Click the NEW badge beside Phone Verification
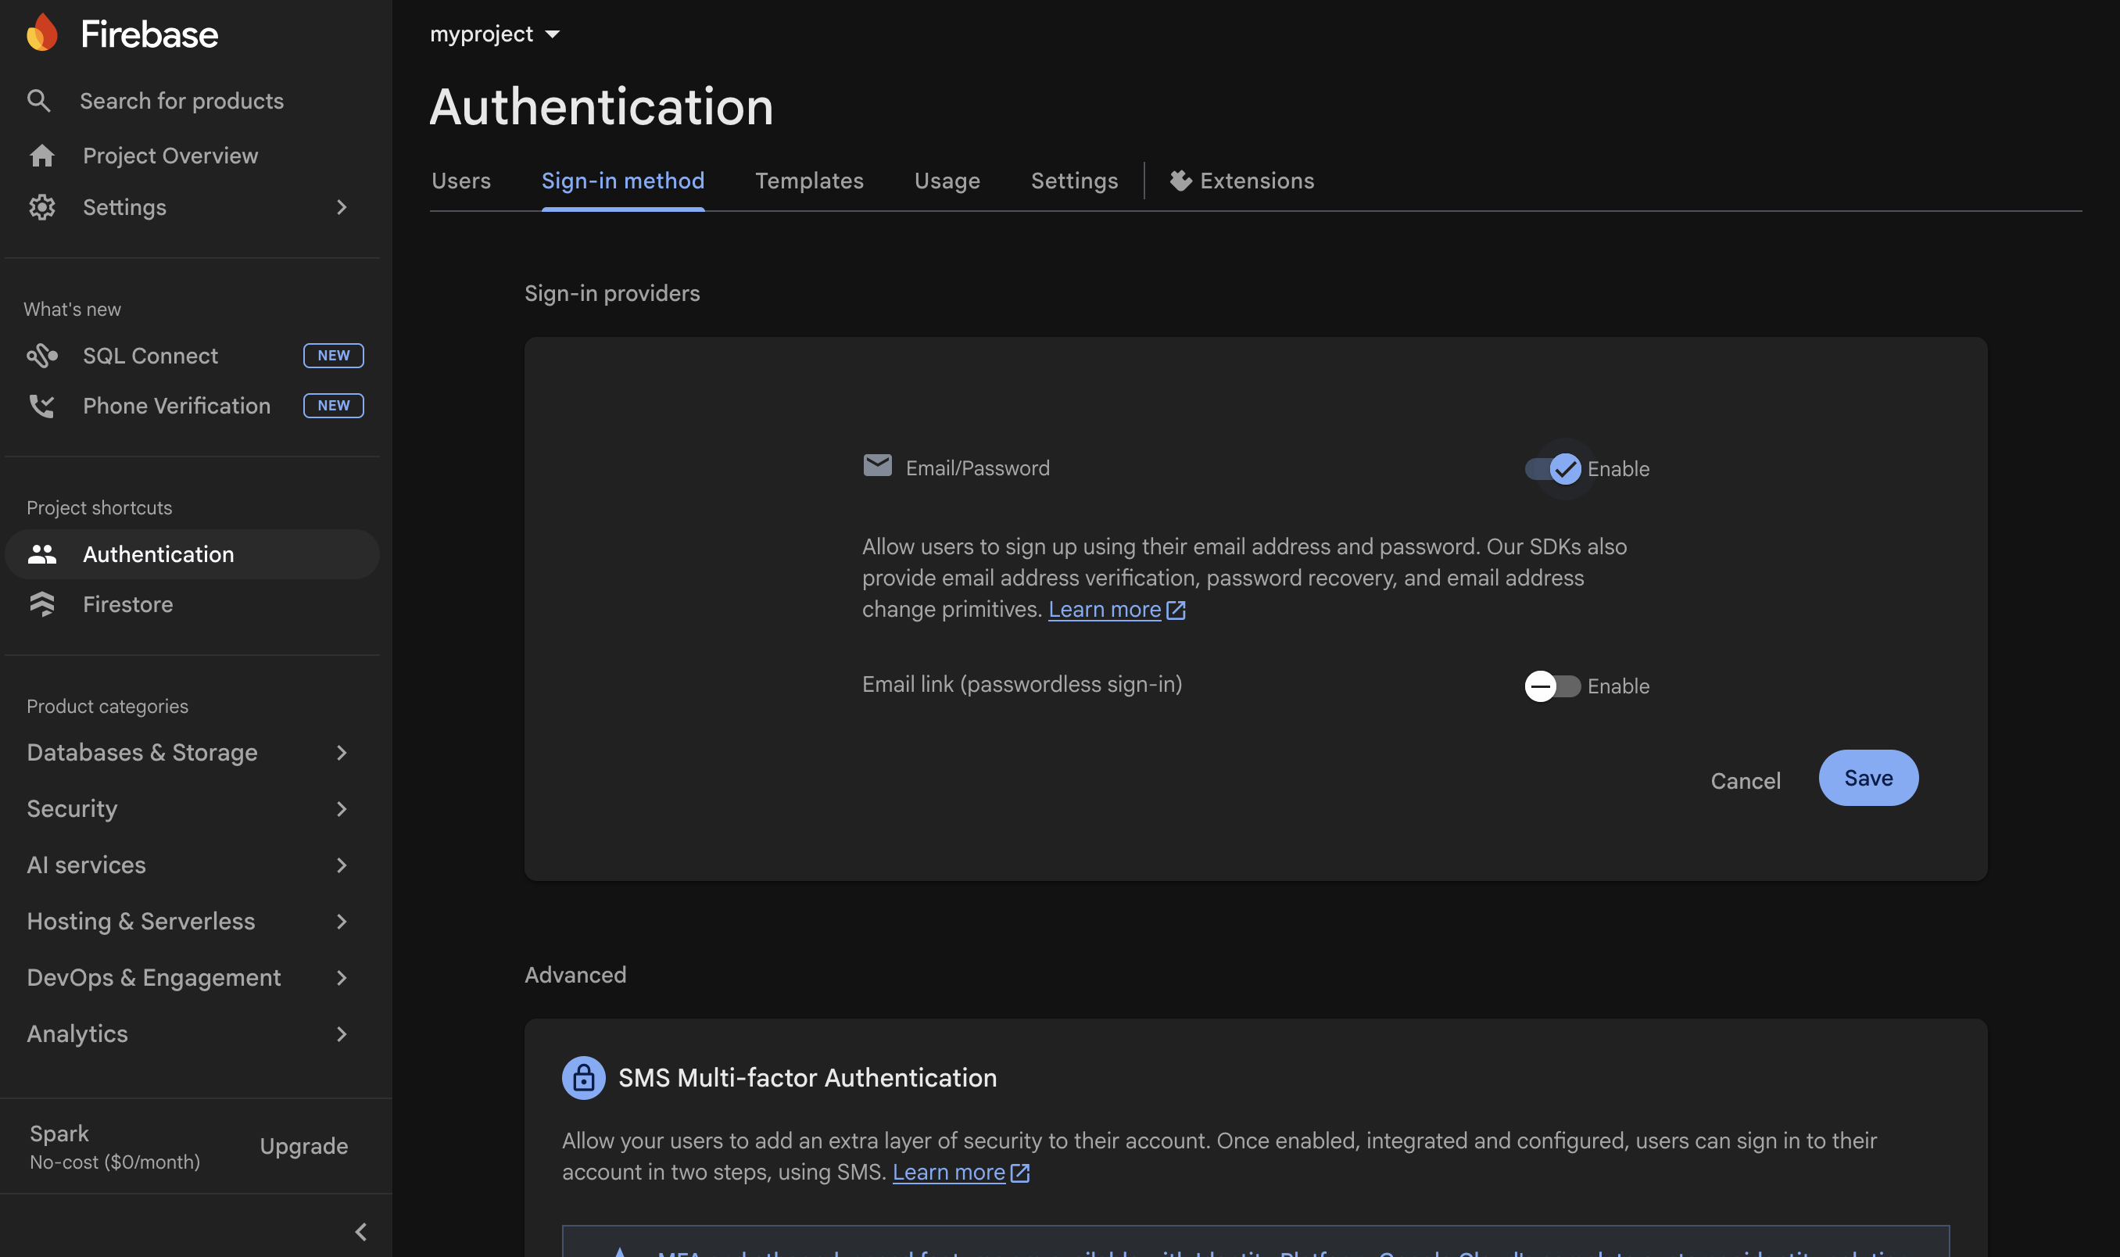 334,406
